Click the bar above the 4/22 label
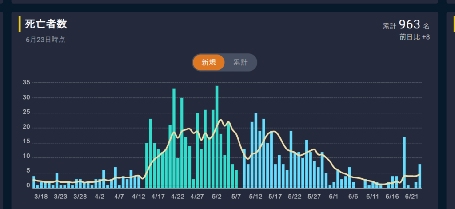The width and height of the screenshot is (455, 209). (178, 173)
